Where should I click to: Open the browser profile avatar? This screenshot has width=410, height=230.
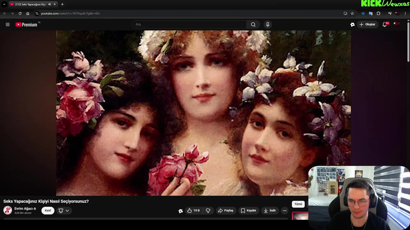[398, 13]
